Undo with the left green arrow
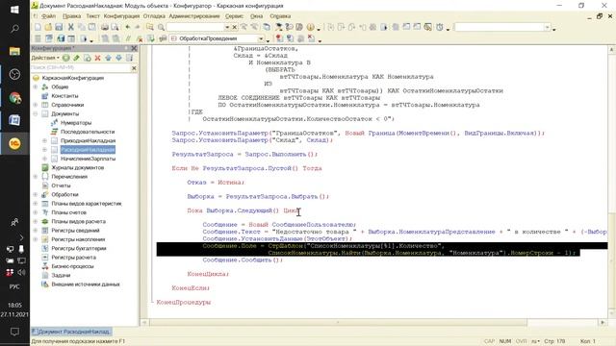 point(127,27)
